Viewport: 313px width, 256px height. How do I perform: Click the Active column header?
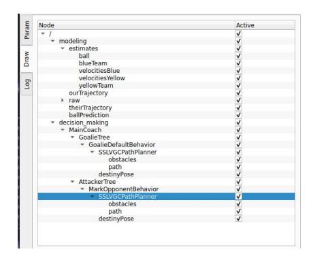[265, 25]
